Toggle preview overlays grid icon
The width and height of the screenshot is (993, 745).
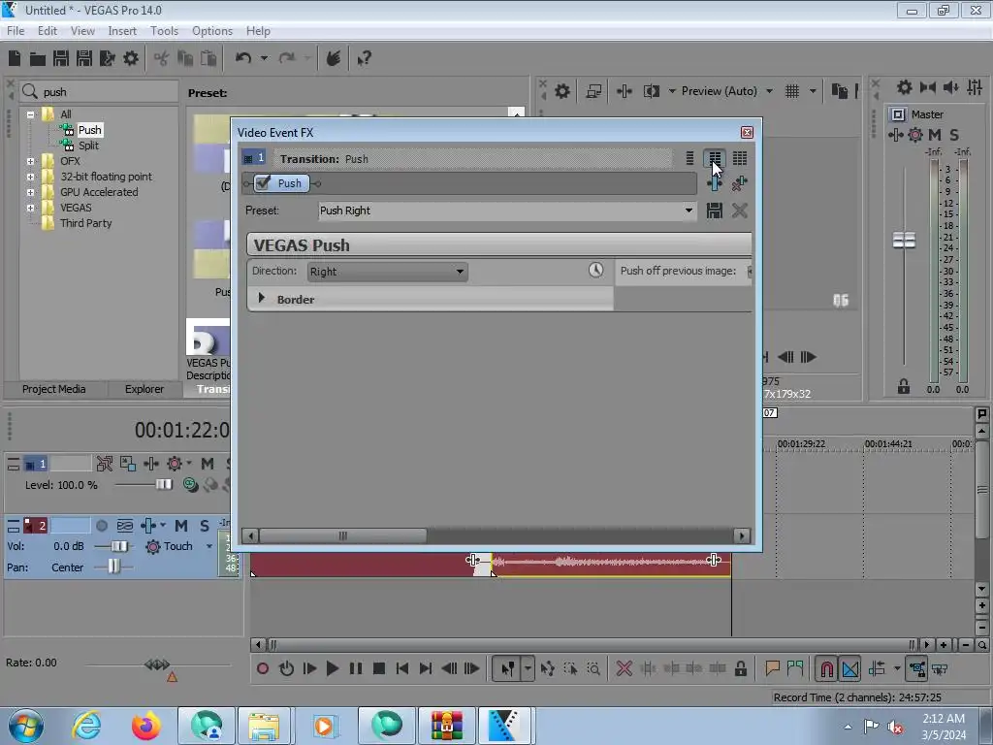(792, 91)
